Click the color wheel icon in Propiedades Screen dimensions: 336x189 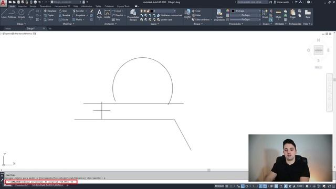[x=227, y=11]
